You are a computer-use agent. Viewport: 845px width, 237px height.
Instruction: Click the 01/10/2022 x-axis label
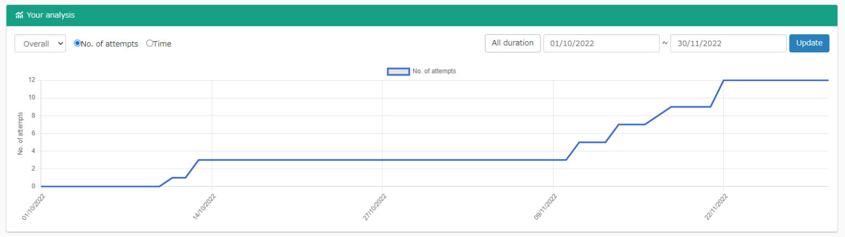[x=33, y=207]
